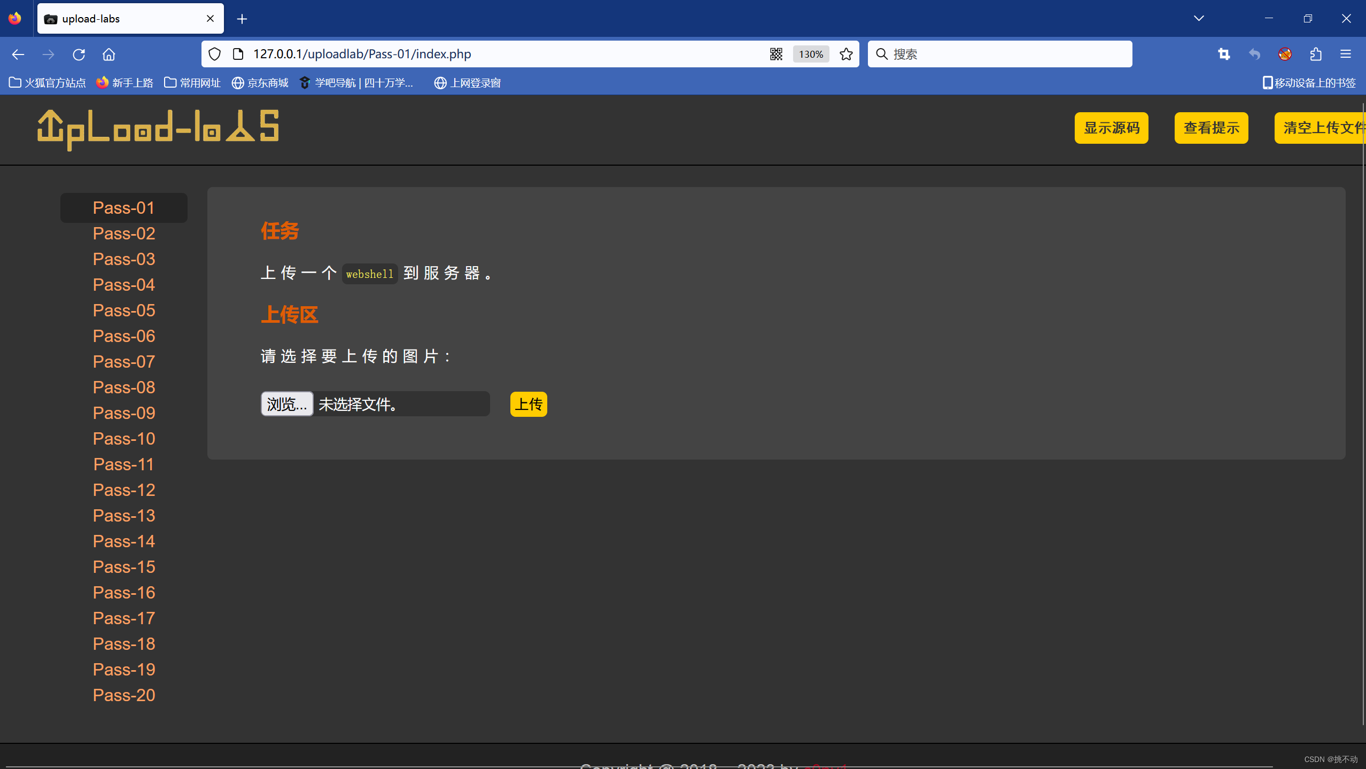Go to Pass-14

coord(124,541)
